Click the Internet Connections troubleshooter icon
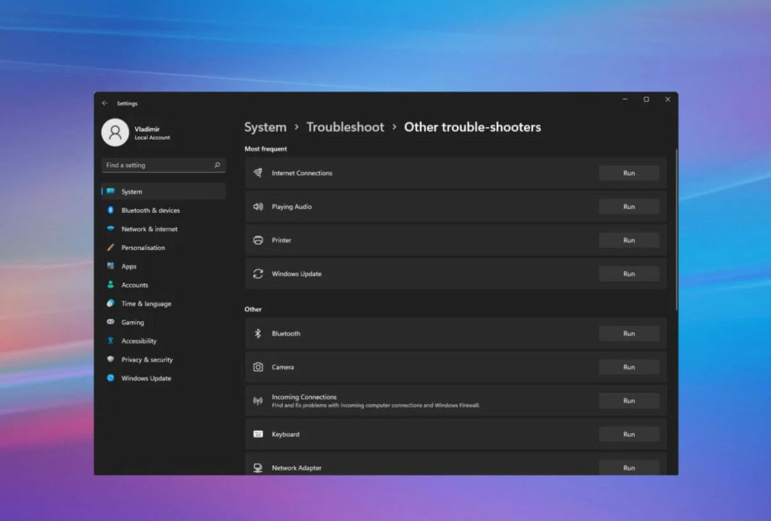The width and height of the screenshot is (771, 521). [x=258, y=173]
